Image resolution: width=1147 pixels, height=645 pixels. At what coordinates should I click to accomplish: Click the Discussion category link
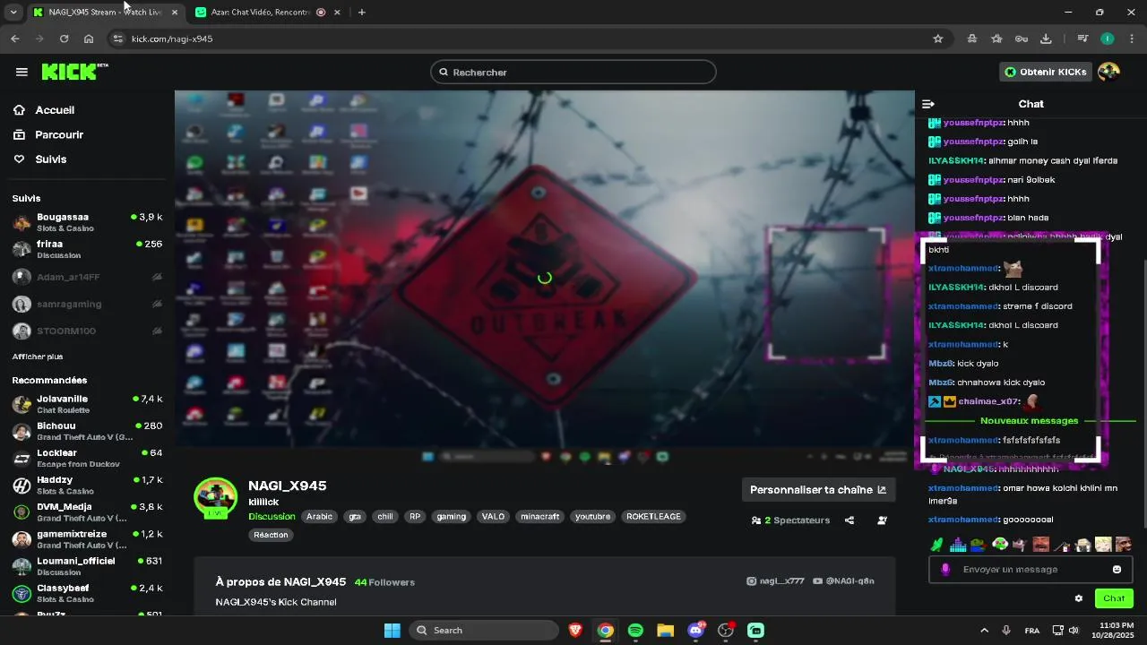point(272,517)
